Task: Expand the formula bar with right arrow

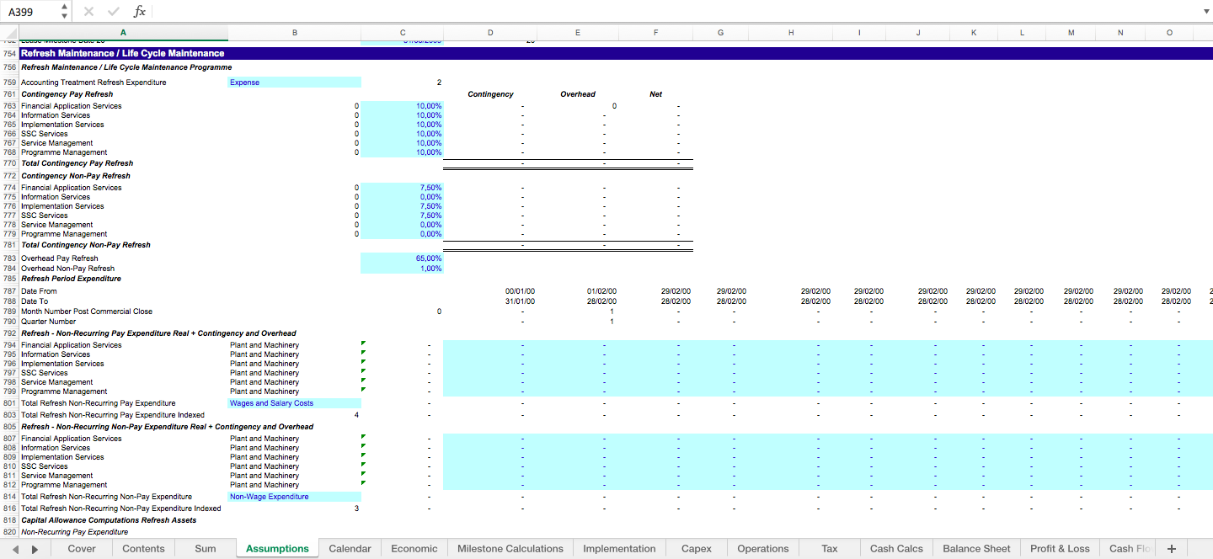Action: pos(1205,12)
